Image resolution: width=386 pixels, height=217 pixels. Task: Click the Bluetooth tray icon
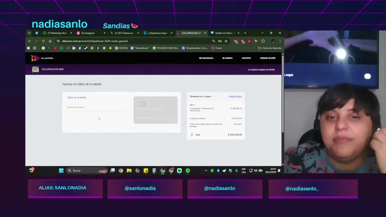click(218, 171)
